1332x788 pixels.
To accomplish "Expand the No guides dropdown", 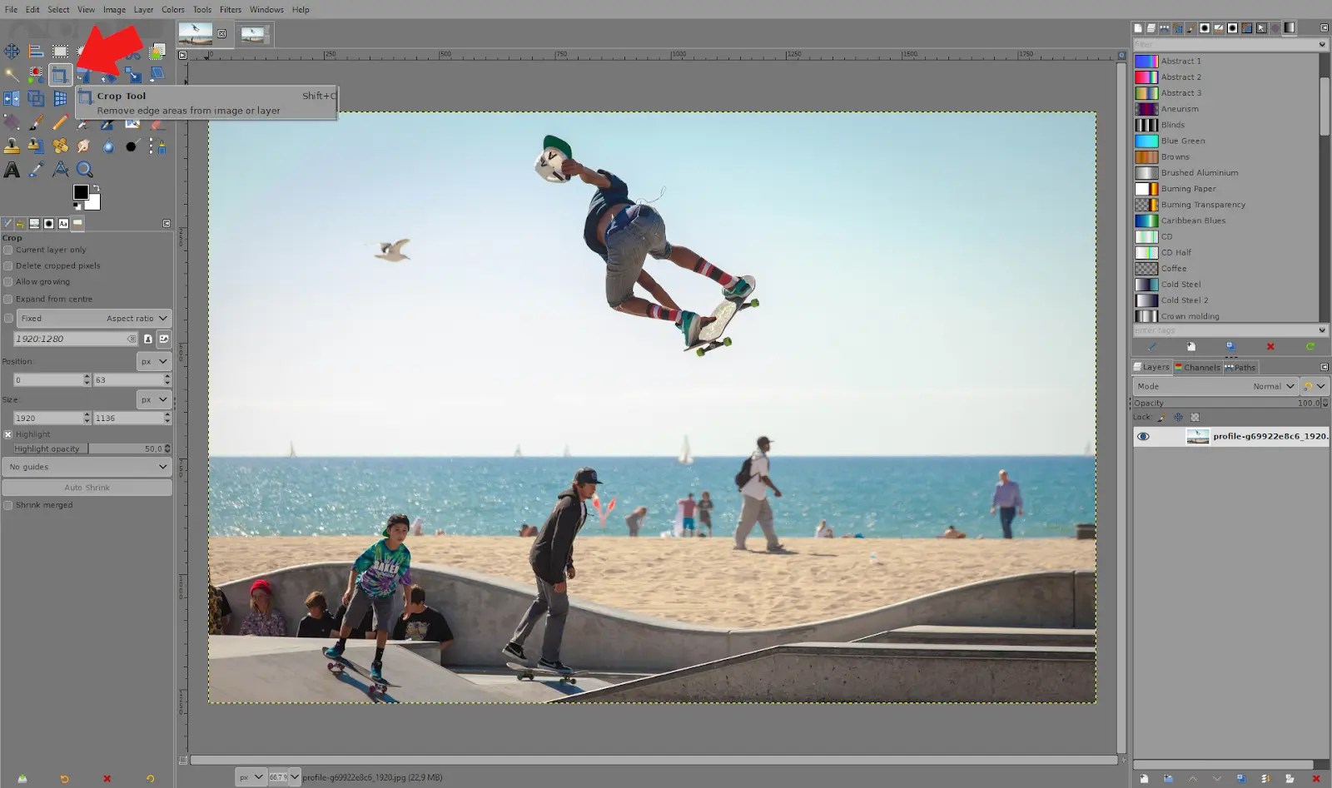I will (86, 467).
